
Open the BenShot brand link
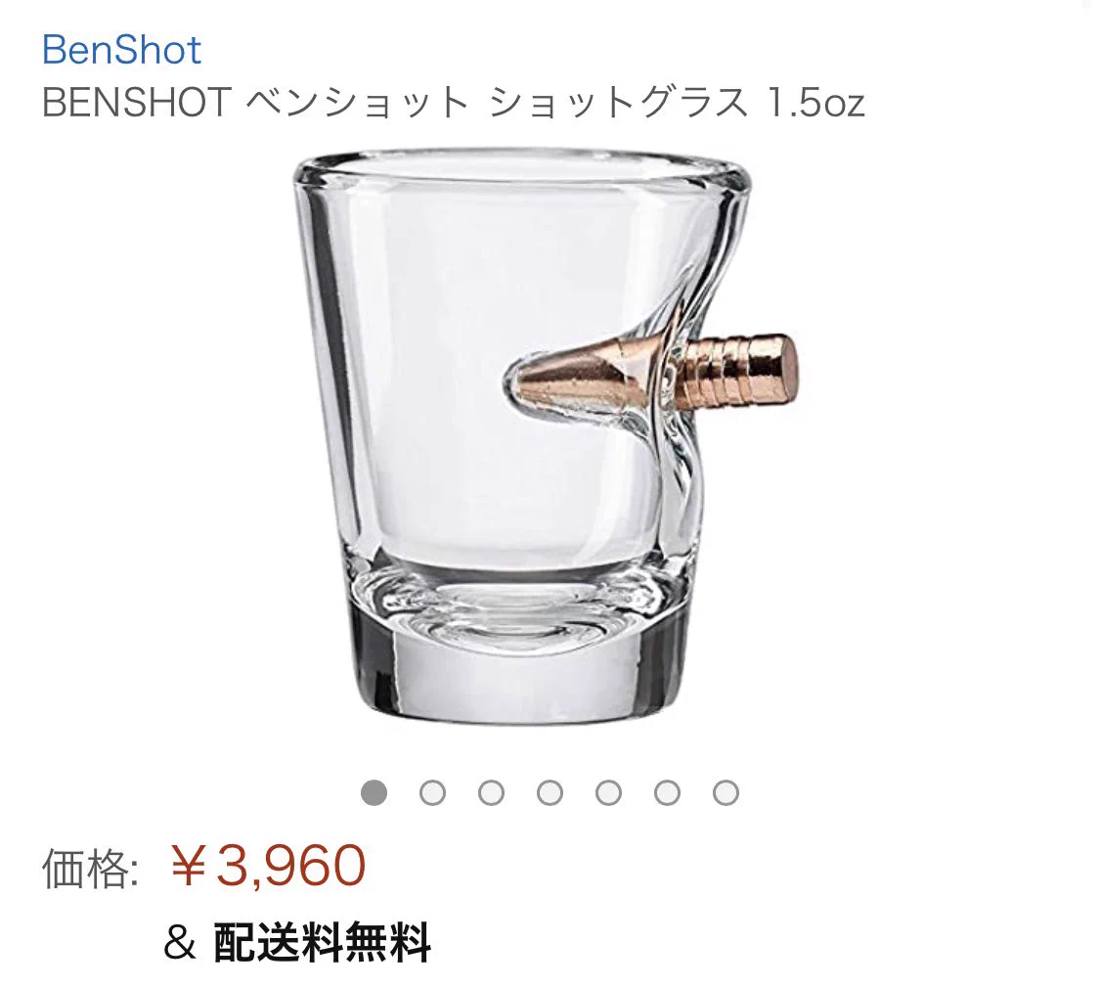pyautogui.click(x=122, y=50)
